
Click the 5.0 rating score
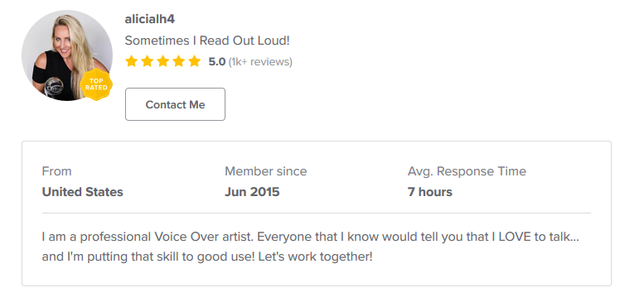217,62
